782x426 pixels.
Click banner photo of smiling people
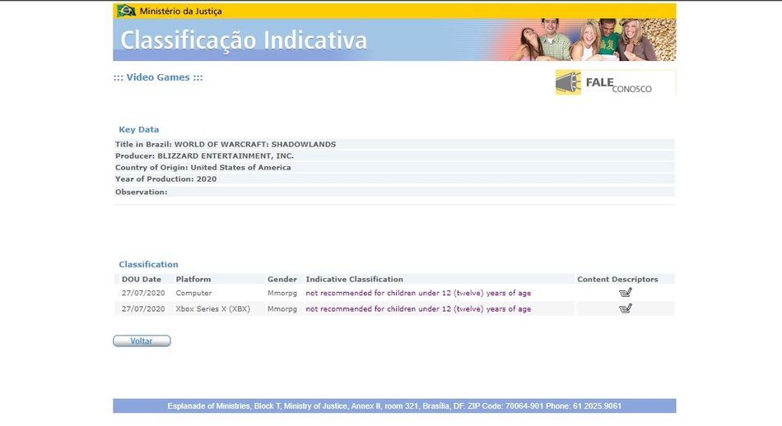point(593,39)
